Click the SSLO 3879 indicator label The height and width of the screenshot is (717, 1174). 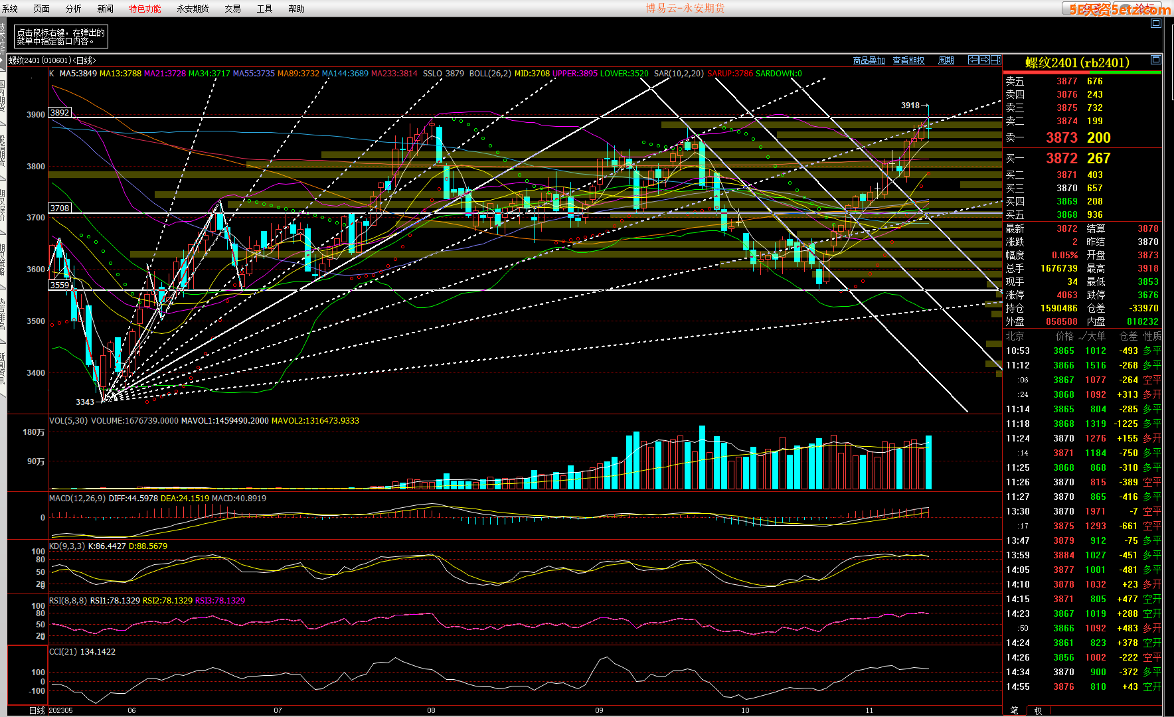tap(444, 74)
